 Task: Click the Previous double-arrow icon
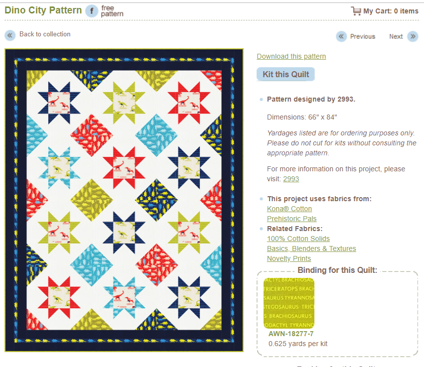coord(341,36)
